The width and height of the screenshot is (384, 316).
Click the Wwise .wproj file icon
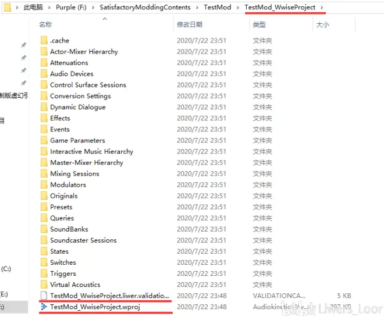pos(44,307)
